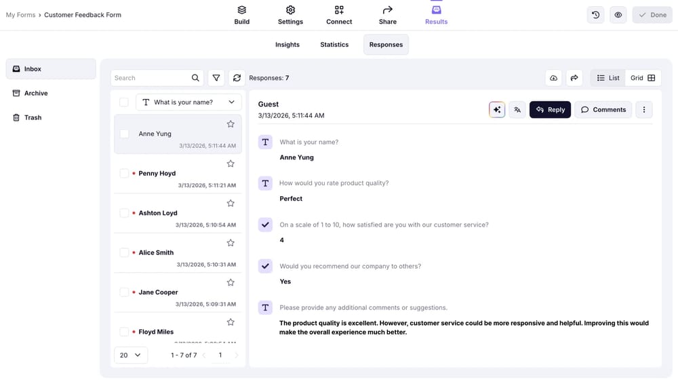Open the three-dot more options menu
This screenshot has height=384, width=678.
pyautogui.click(x=644, y=110)
